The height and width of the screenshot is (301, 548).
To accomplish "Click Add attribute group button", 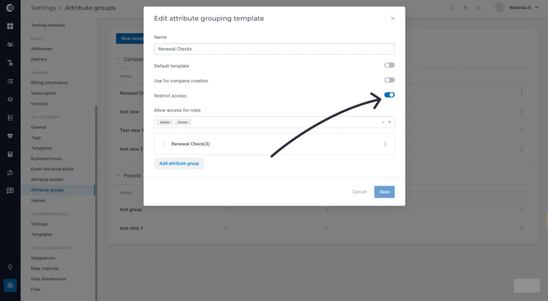I will 179,164.
